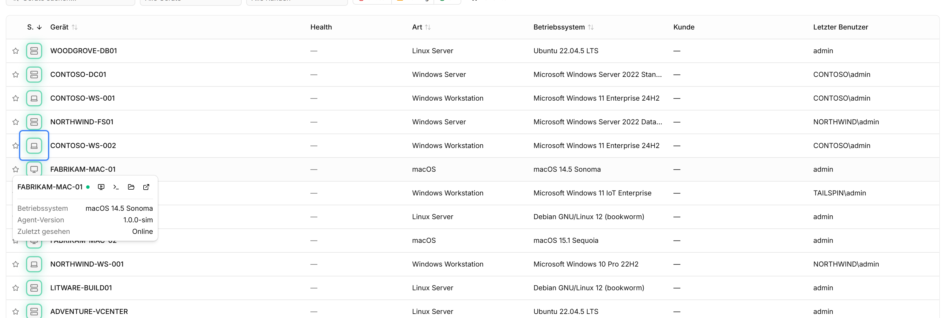Favorite WOODGROVE-DB01 with its star
The image size is (948, 318).
pyautogui.click(x=15, y=51)
